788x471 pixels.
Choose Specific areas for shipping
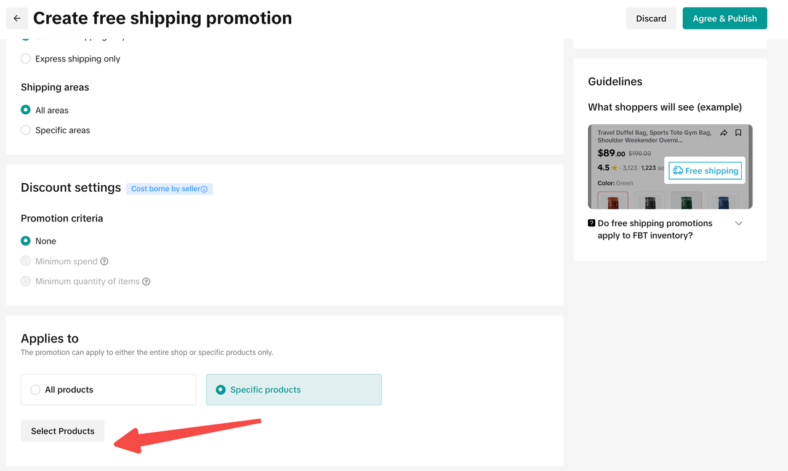tap(26, 130)
